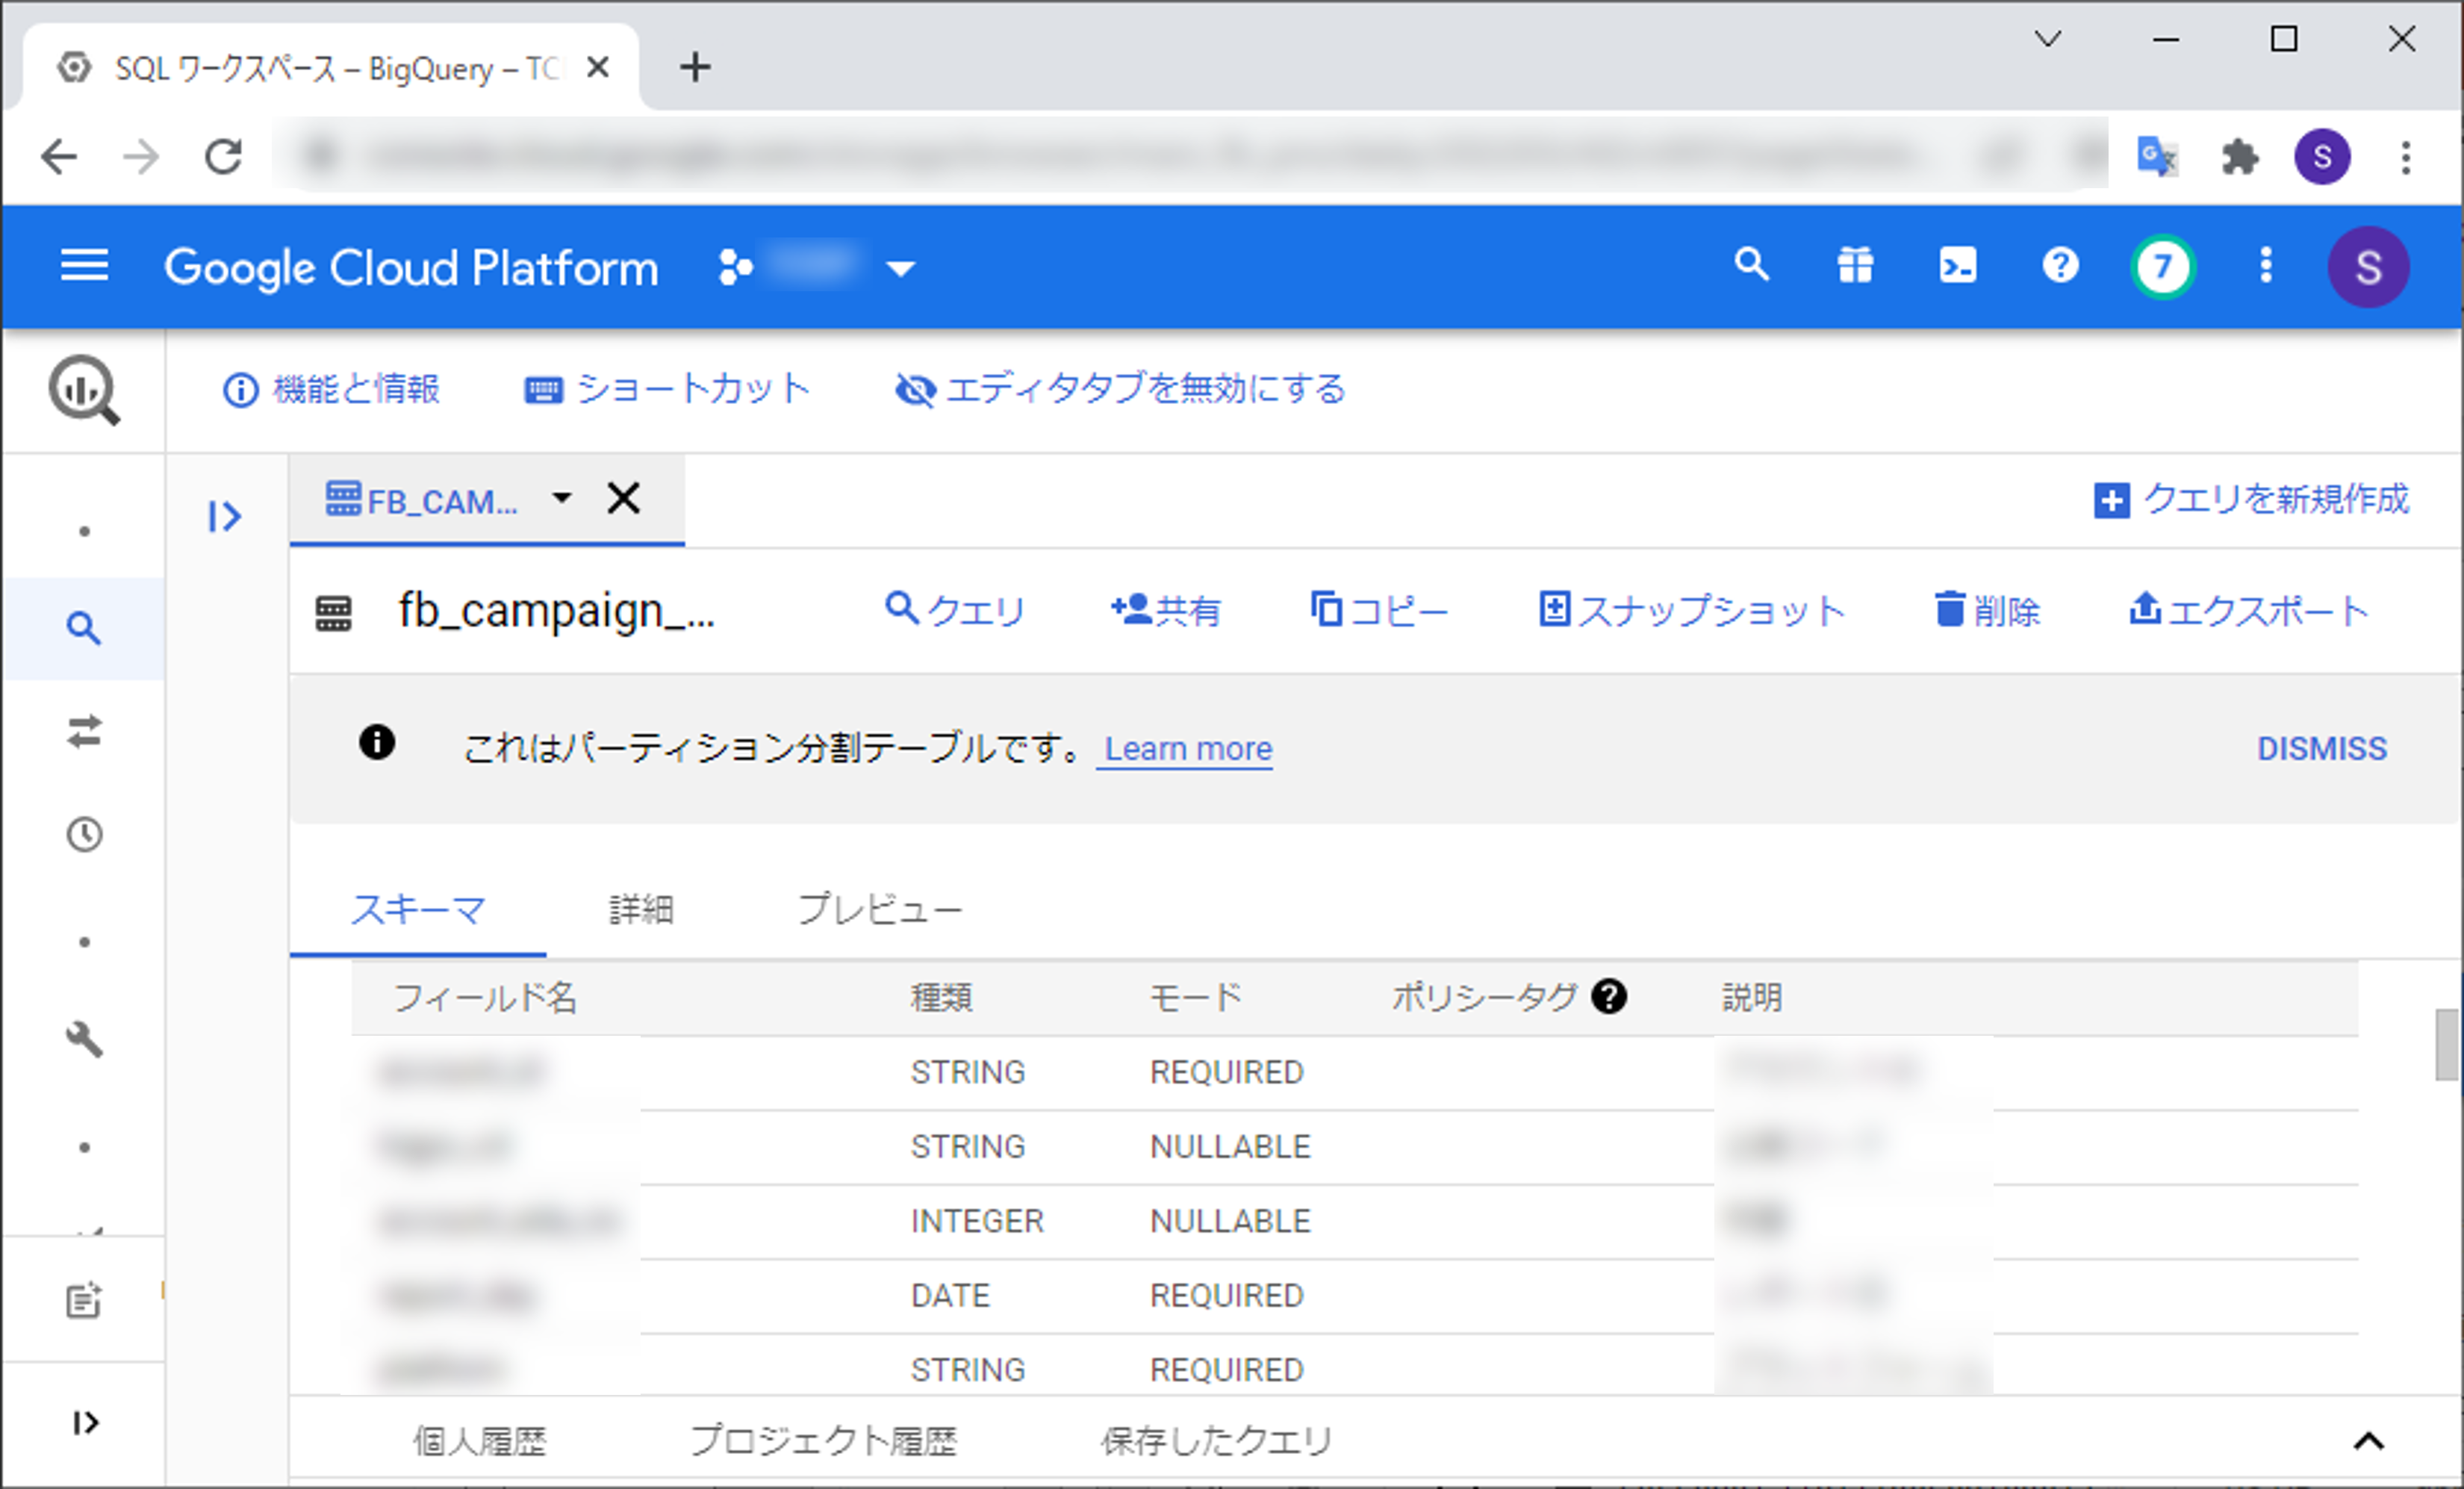Expand the query history bottom panel
Screen dimensions: 2464x1489
(x=2368, y=1441)
